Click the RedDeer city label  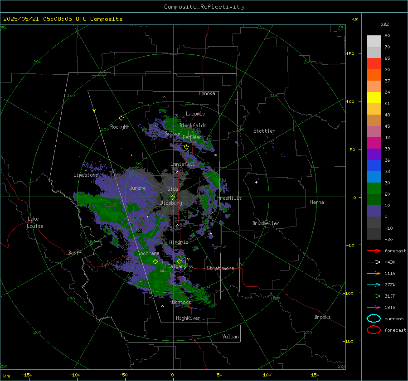click(x=192, y=137)
